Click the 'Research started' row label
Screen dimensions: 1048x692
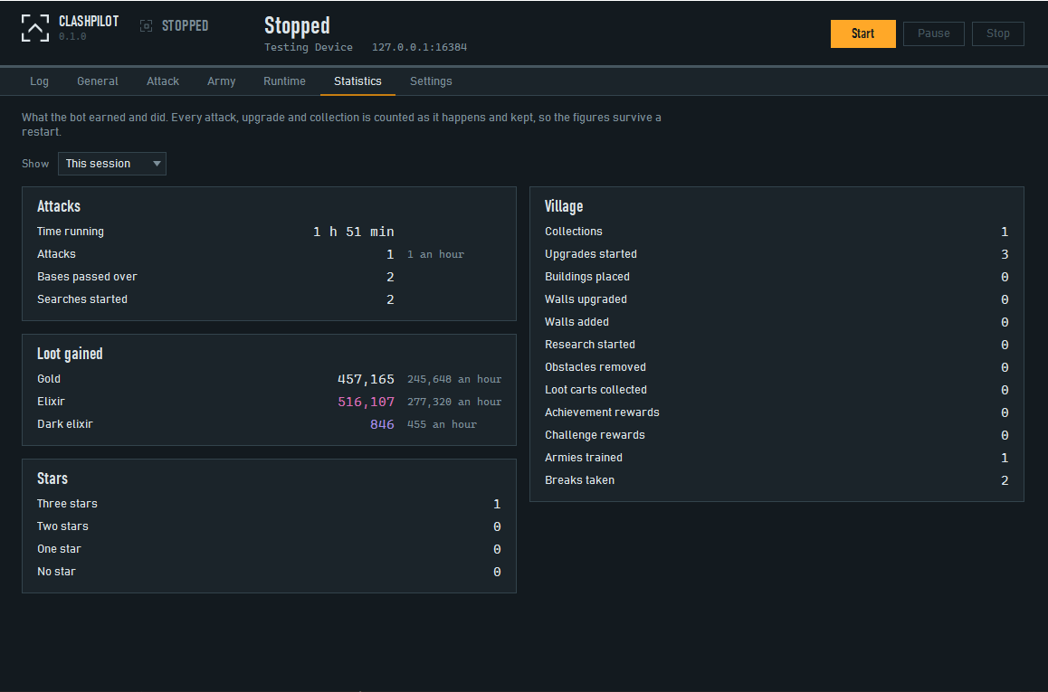(x=589, y=345)
